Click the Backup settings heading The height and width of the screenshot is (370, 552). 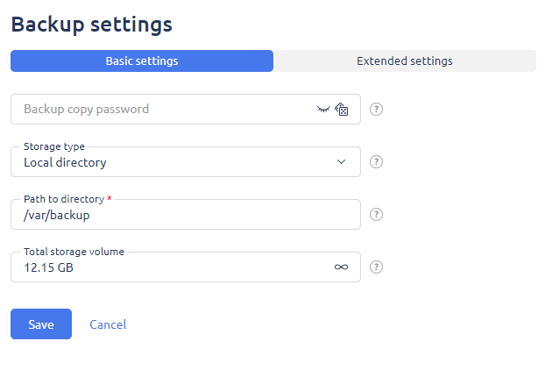point(91,25)
